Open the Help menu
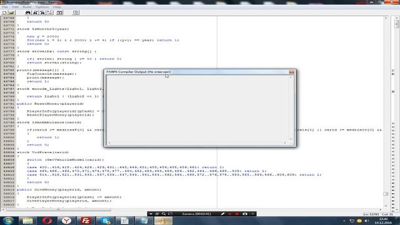This screenshot has width=400, height=225. (x=57, y=7)
